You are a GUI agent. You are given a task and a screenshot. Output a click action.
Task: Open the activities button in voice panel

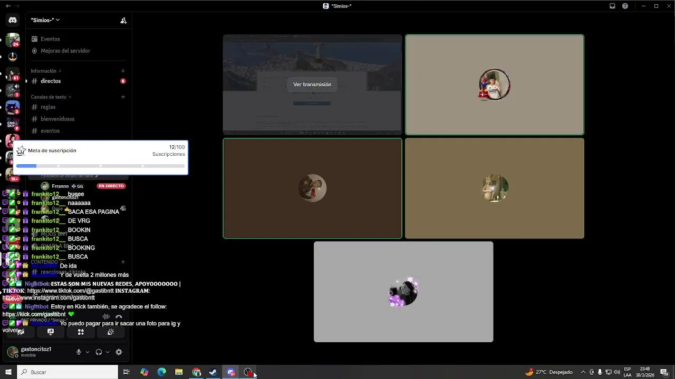(81, 332)
